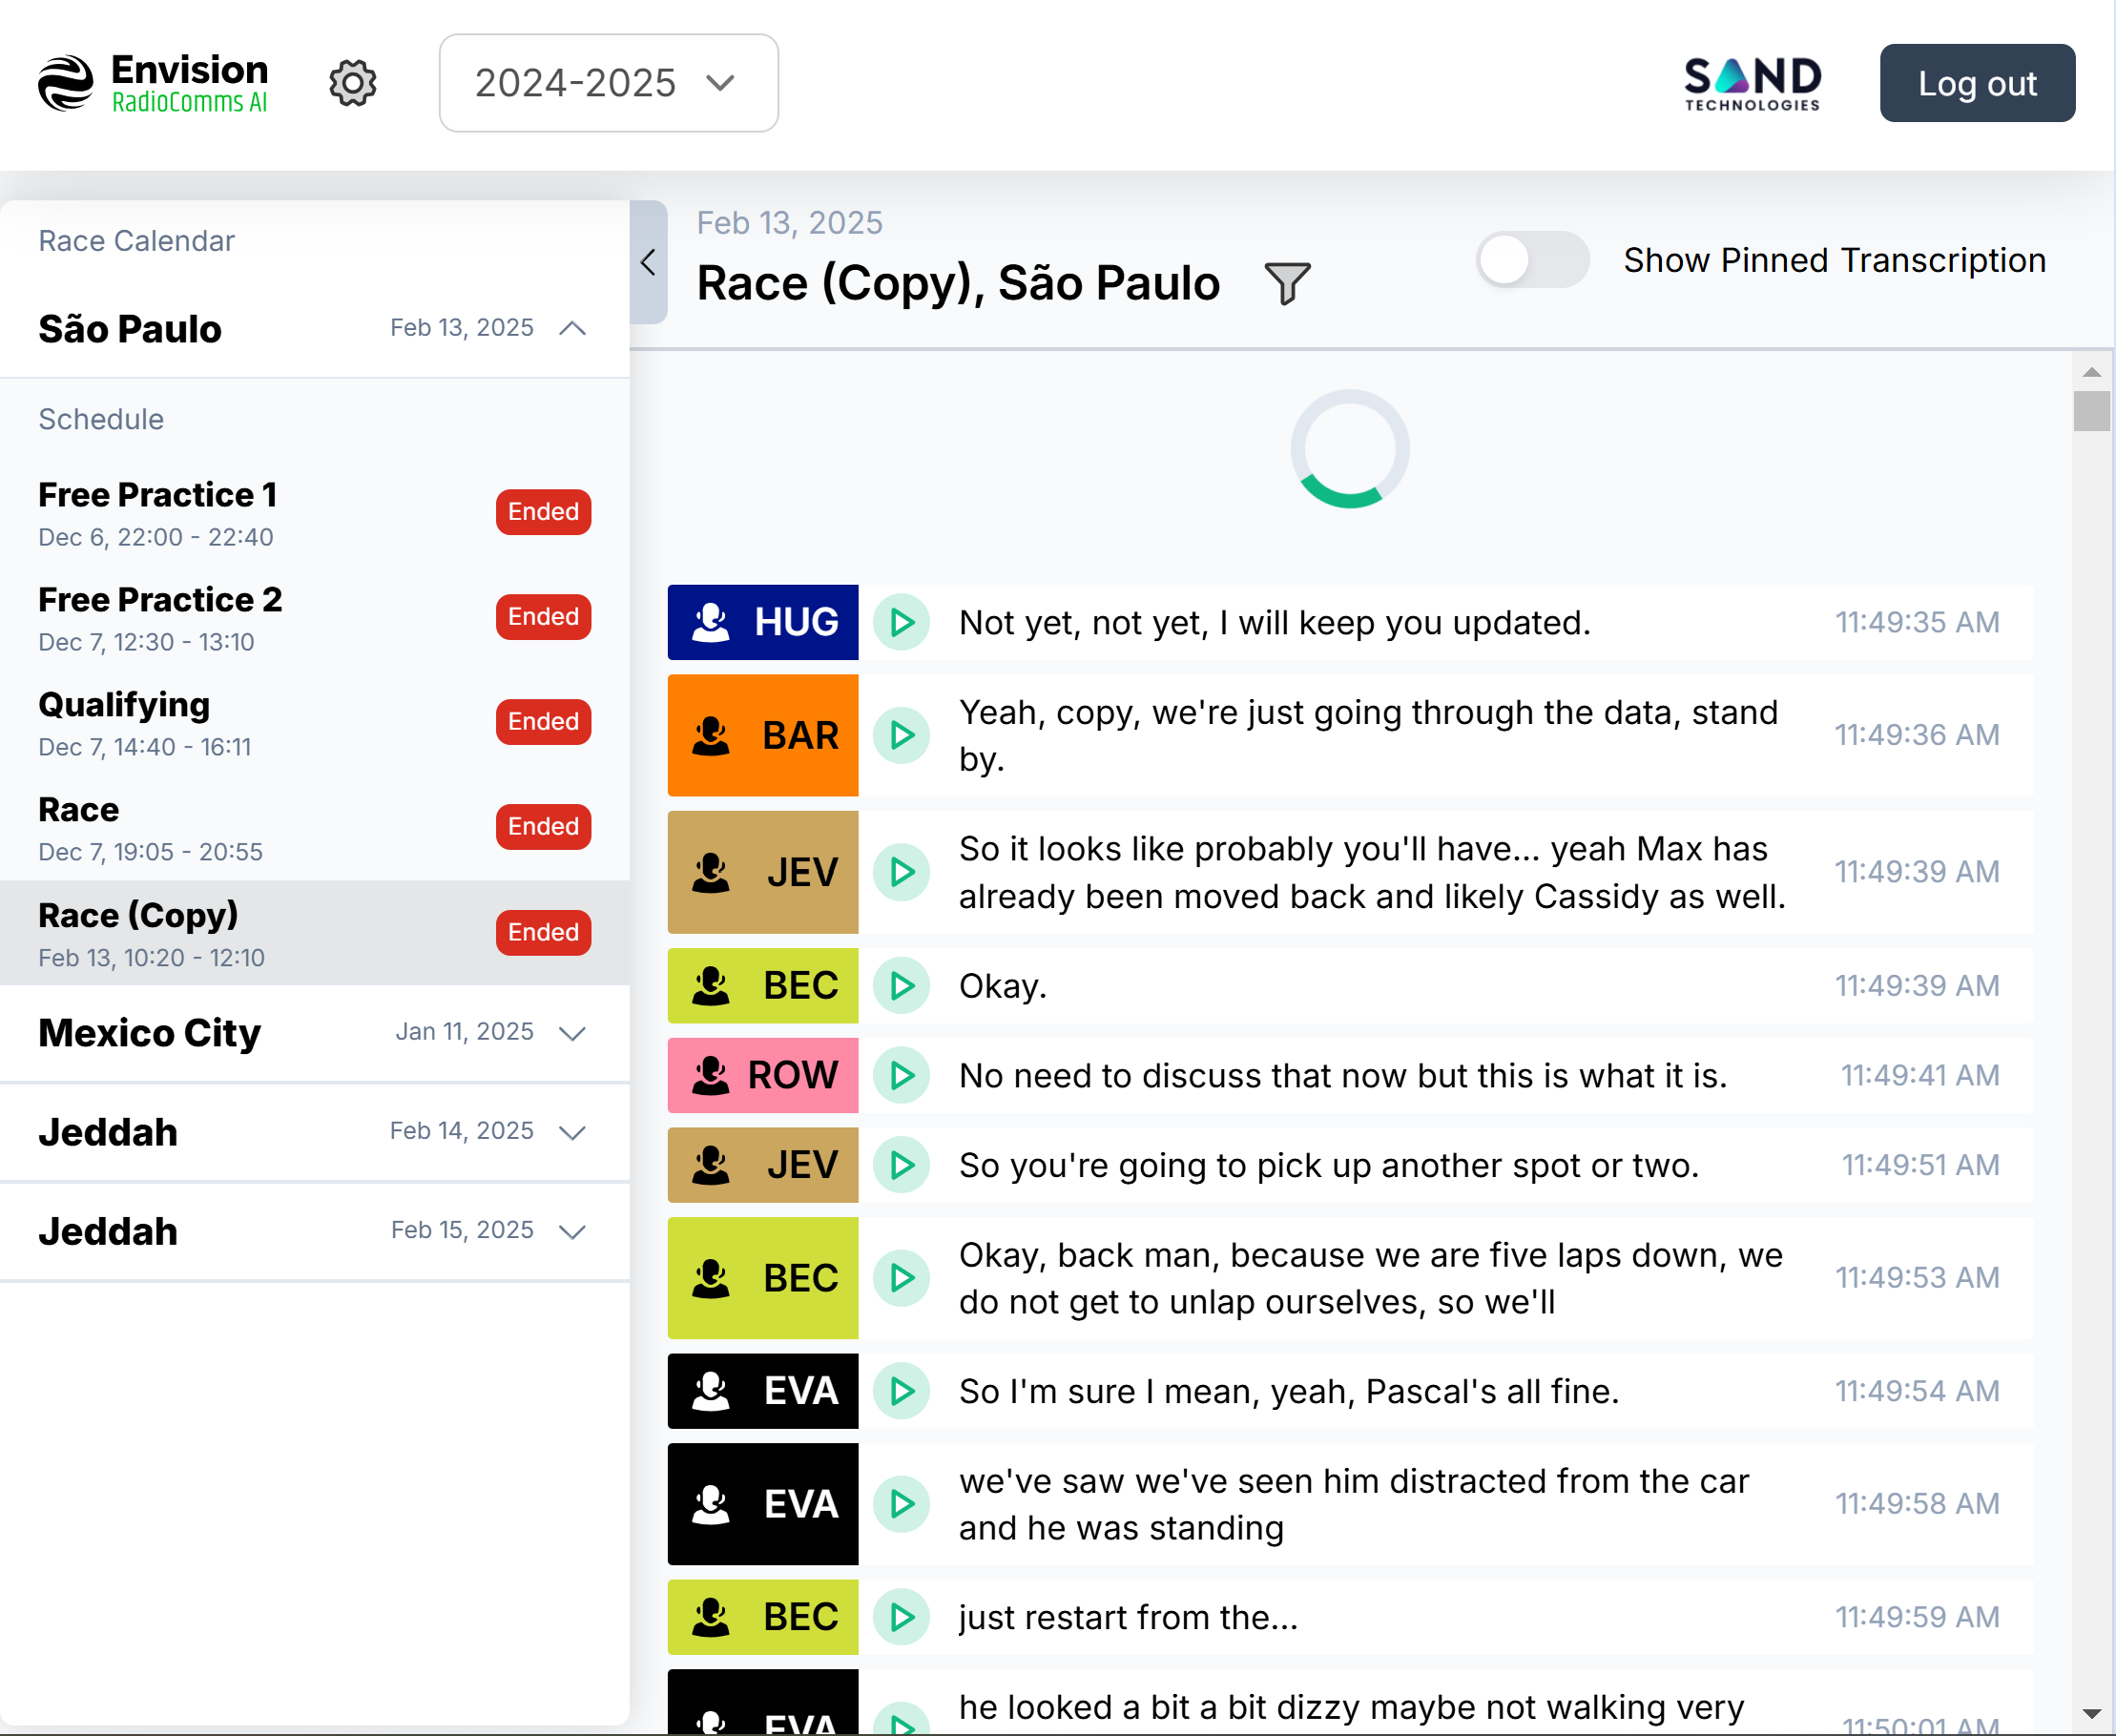Play the ROW radio message
2116x1736 pixels.
pyautogui.click(x=901, y=1075)
